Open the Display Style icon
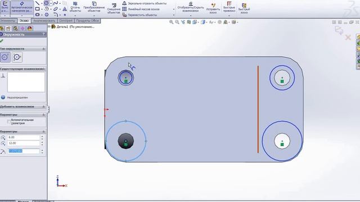 (203, 22)
